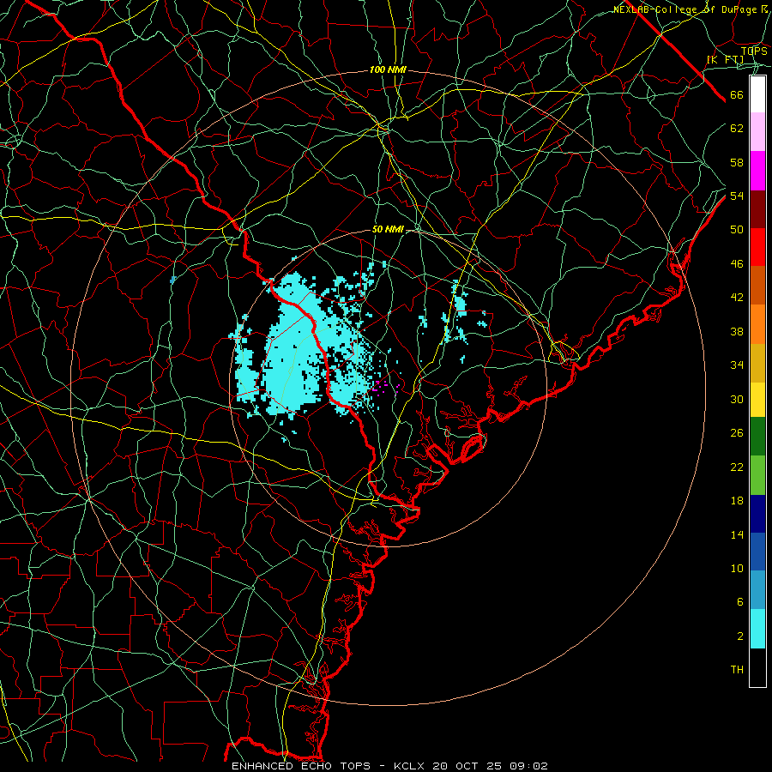
Task: Click the white swatch in the color legend
Action: (x=757, y=94)
